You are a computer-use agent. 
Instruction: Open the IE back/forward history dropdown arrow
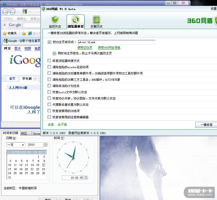(x=18, y=12)
